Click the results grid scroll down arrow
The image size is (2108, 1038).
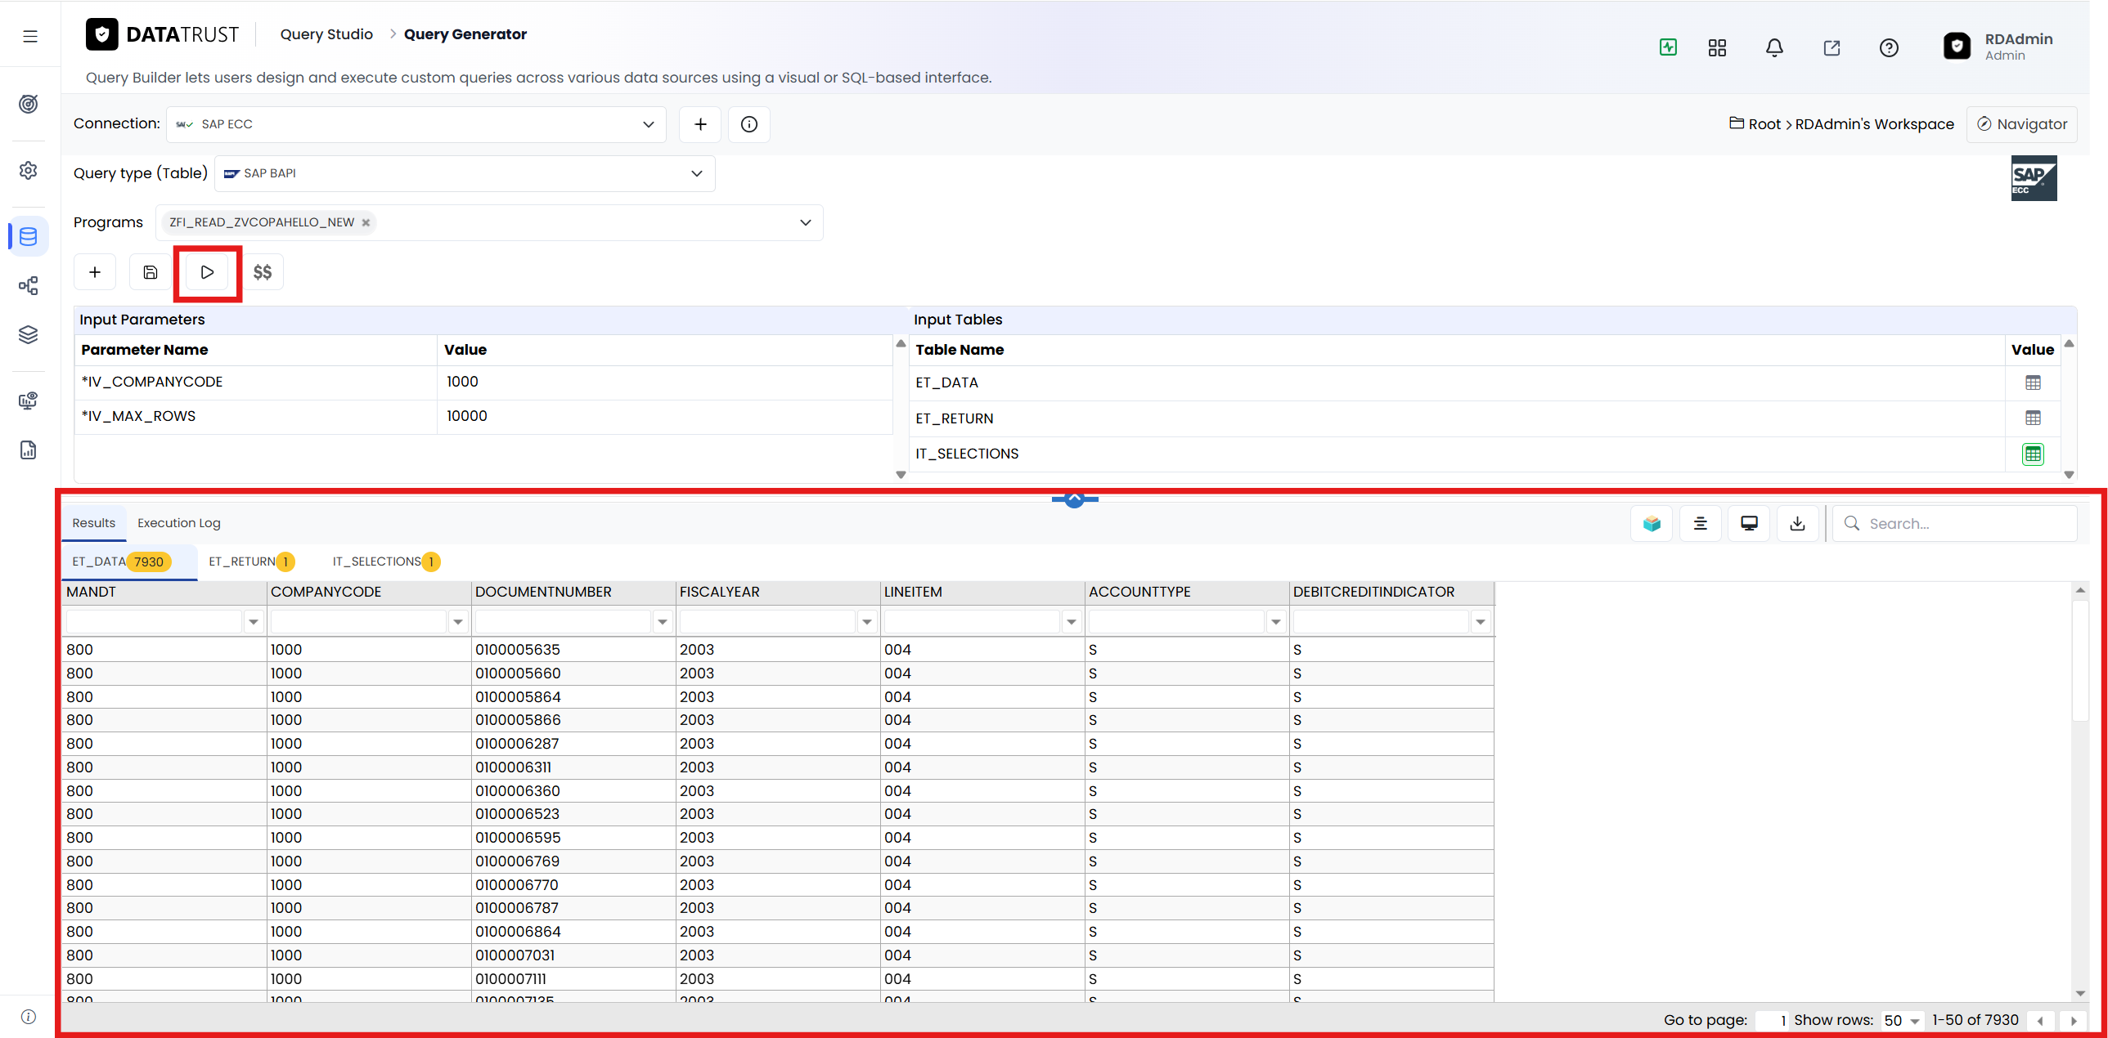2080,994
